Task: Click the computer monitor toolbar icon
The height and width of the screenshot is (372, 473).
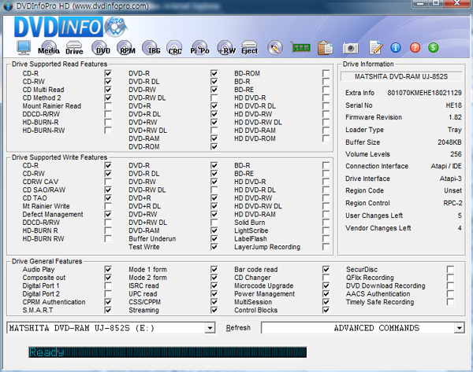Action: pos(24,47)
